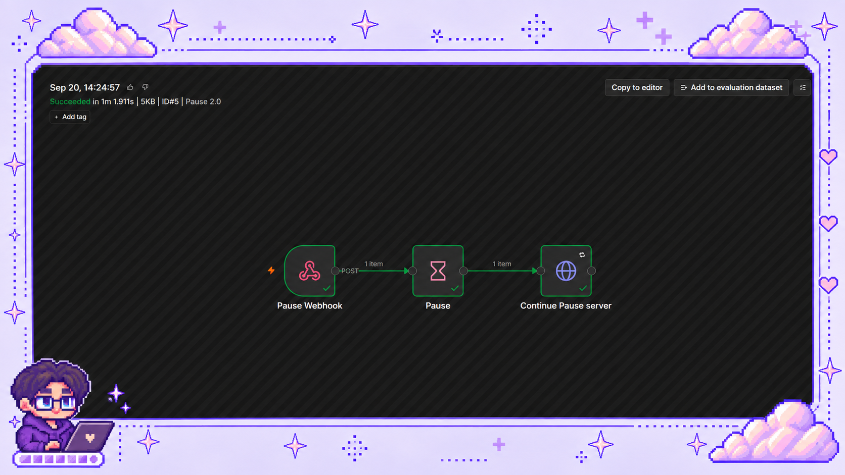Click the Add tag button
Screen dimensions: 845x475
click(70, 117)
